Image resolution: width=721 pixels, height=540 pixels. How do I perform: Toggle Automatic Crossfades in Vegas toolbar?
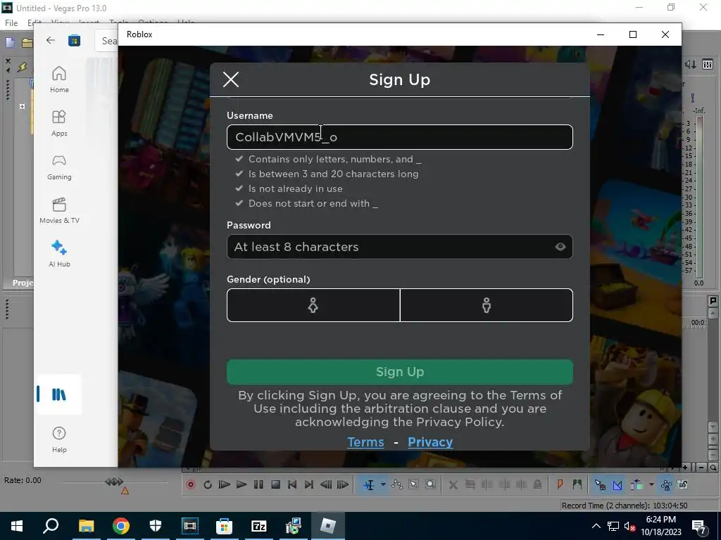617,484
